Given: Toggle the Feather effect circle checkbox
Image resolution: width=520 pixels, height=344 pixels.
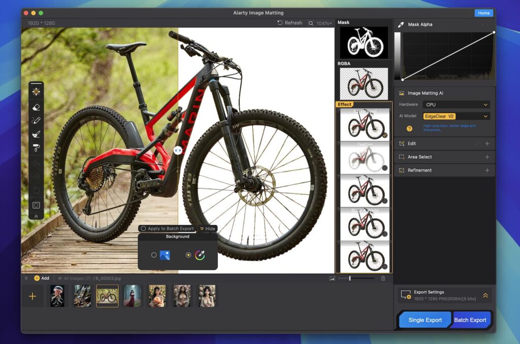Looking at the screenshot, I should click(x=385, y=168).
